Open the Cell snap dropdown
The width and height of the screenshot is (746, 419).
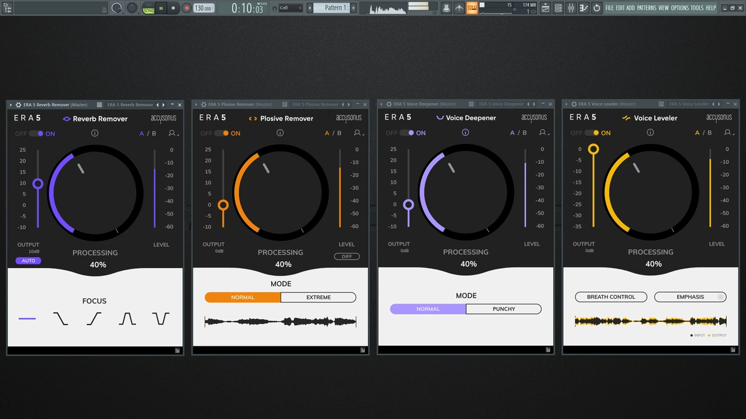(290, 8)
